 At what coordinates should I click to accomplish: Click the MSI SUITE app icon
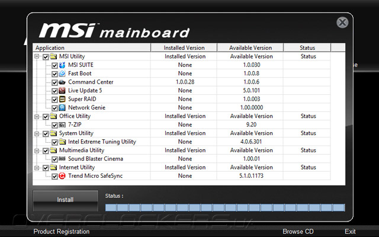tap(62, 65)
